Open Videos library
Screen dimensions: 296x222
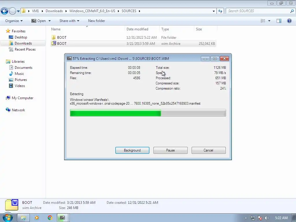point(20,86)
